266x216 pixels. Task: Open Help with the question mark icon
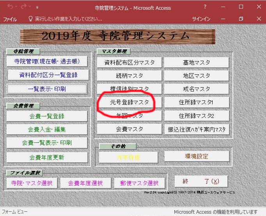(x=205, y=7)
